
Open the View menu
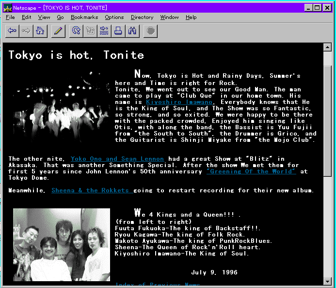point(44,17)
